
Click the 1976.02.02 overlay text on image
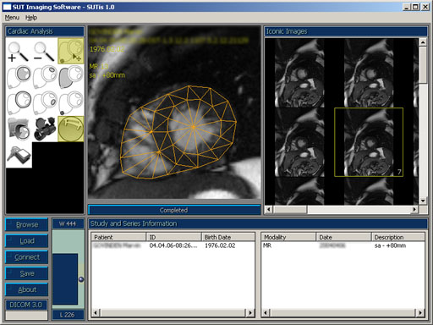[107, 49]
